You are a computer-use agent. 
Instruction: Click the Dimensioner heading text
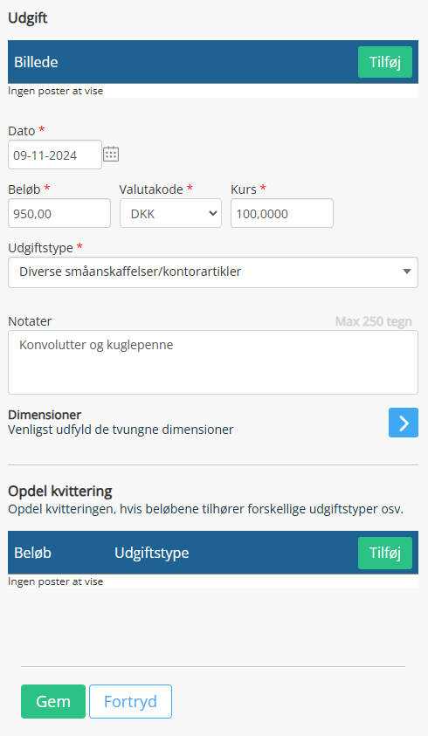point(45,415)
